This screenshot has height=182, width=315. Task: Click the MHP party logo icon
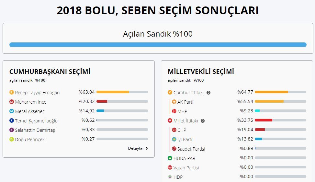click(x=174, y=111)
